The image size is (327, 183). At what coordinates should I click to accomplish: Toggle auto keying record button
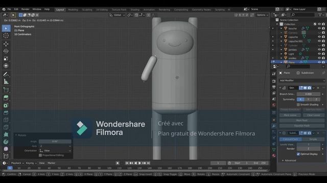coord(118,163)
